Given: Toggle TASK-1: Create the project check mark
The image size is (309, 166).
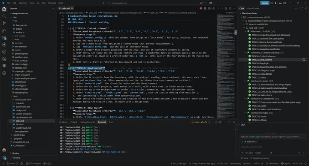Looking at the screenshot, I should point(249,35).
